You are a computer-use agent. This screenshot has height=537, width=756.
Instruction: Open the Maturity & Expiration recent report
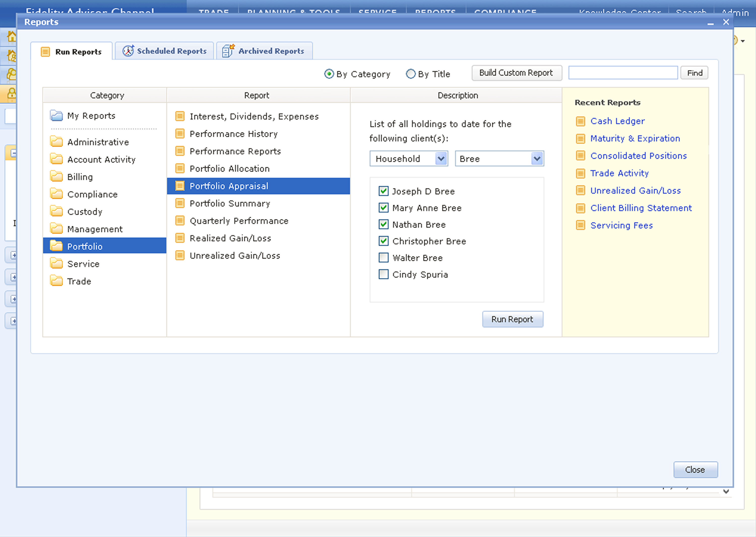[635, 138]
